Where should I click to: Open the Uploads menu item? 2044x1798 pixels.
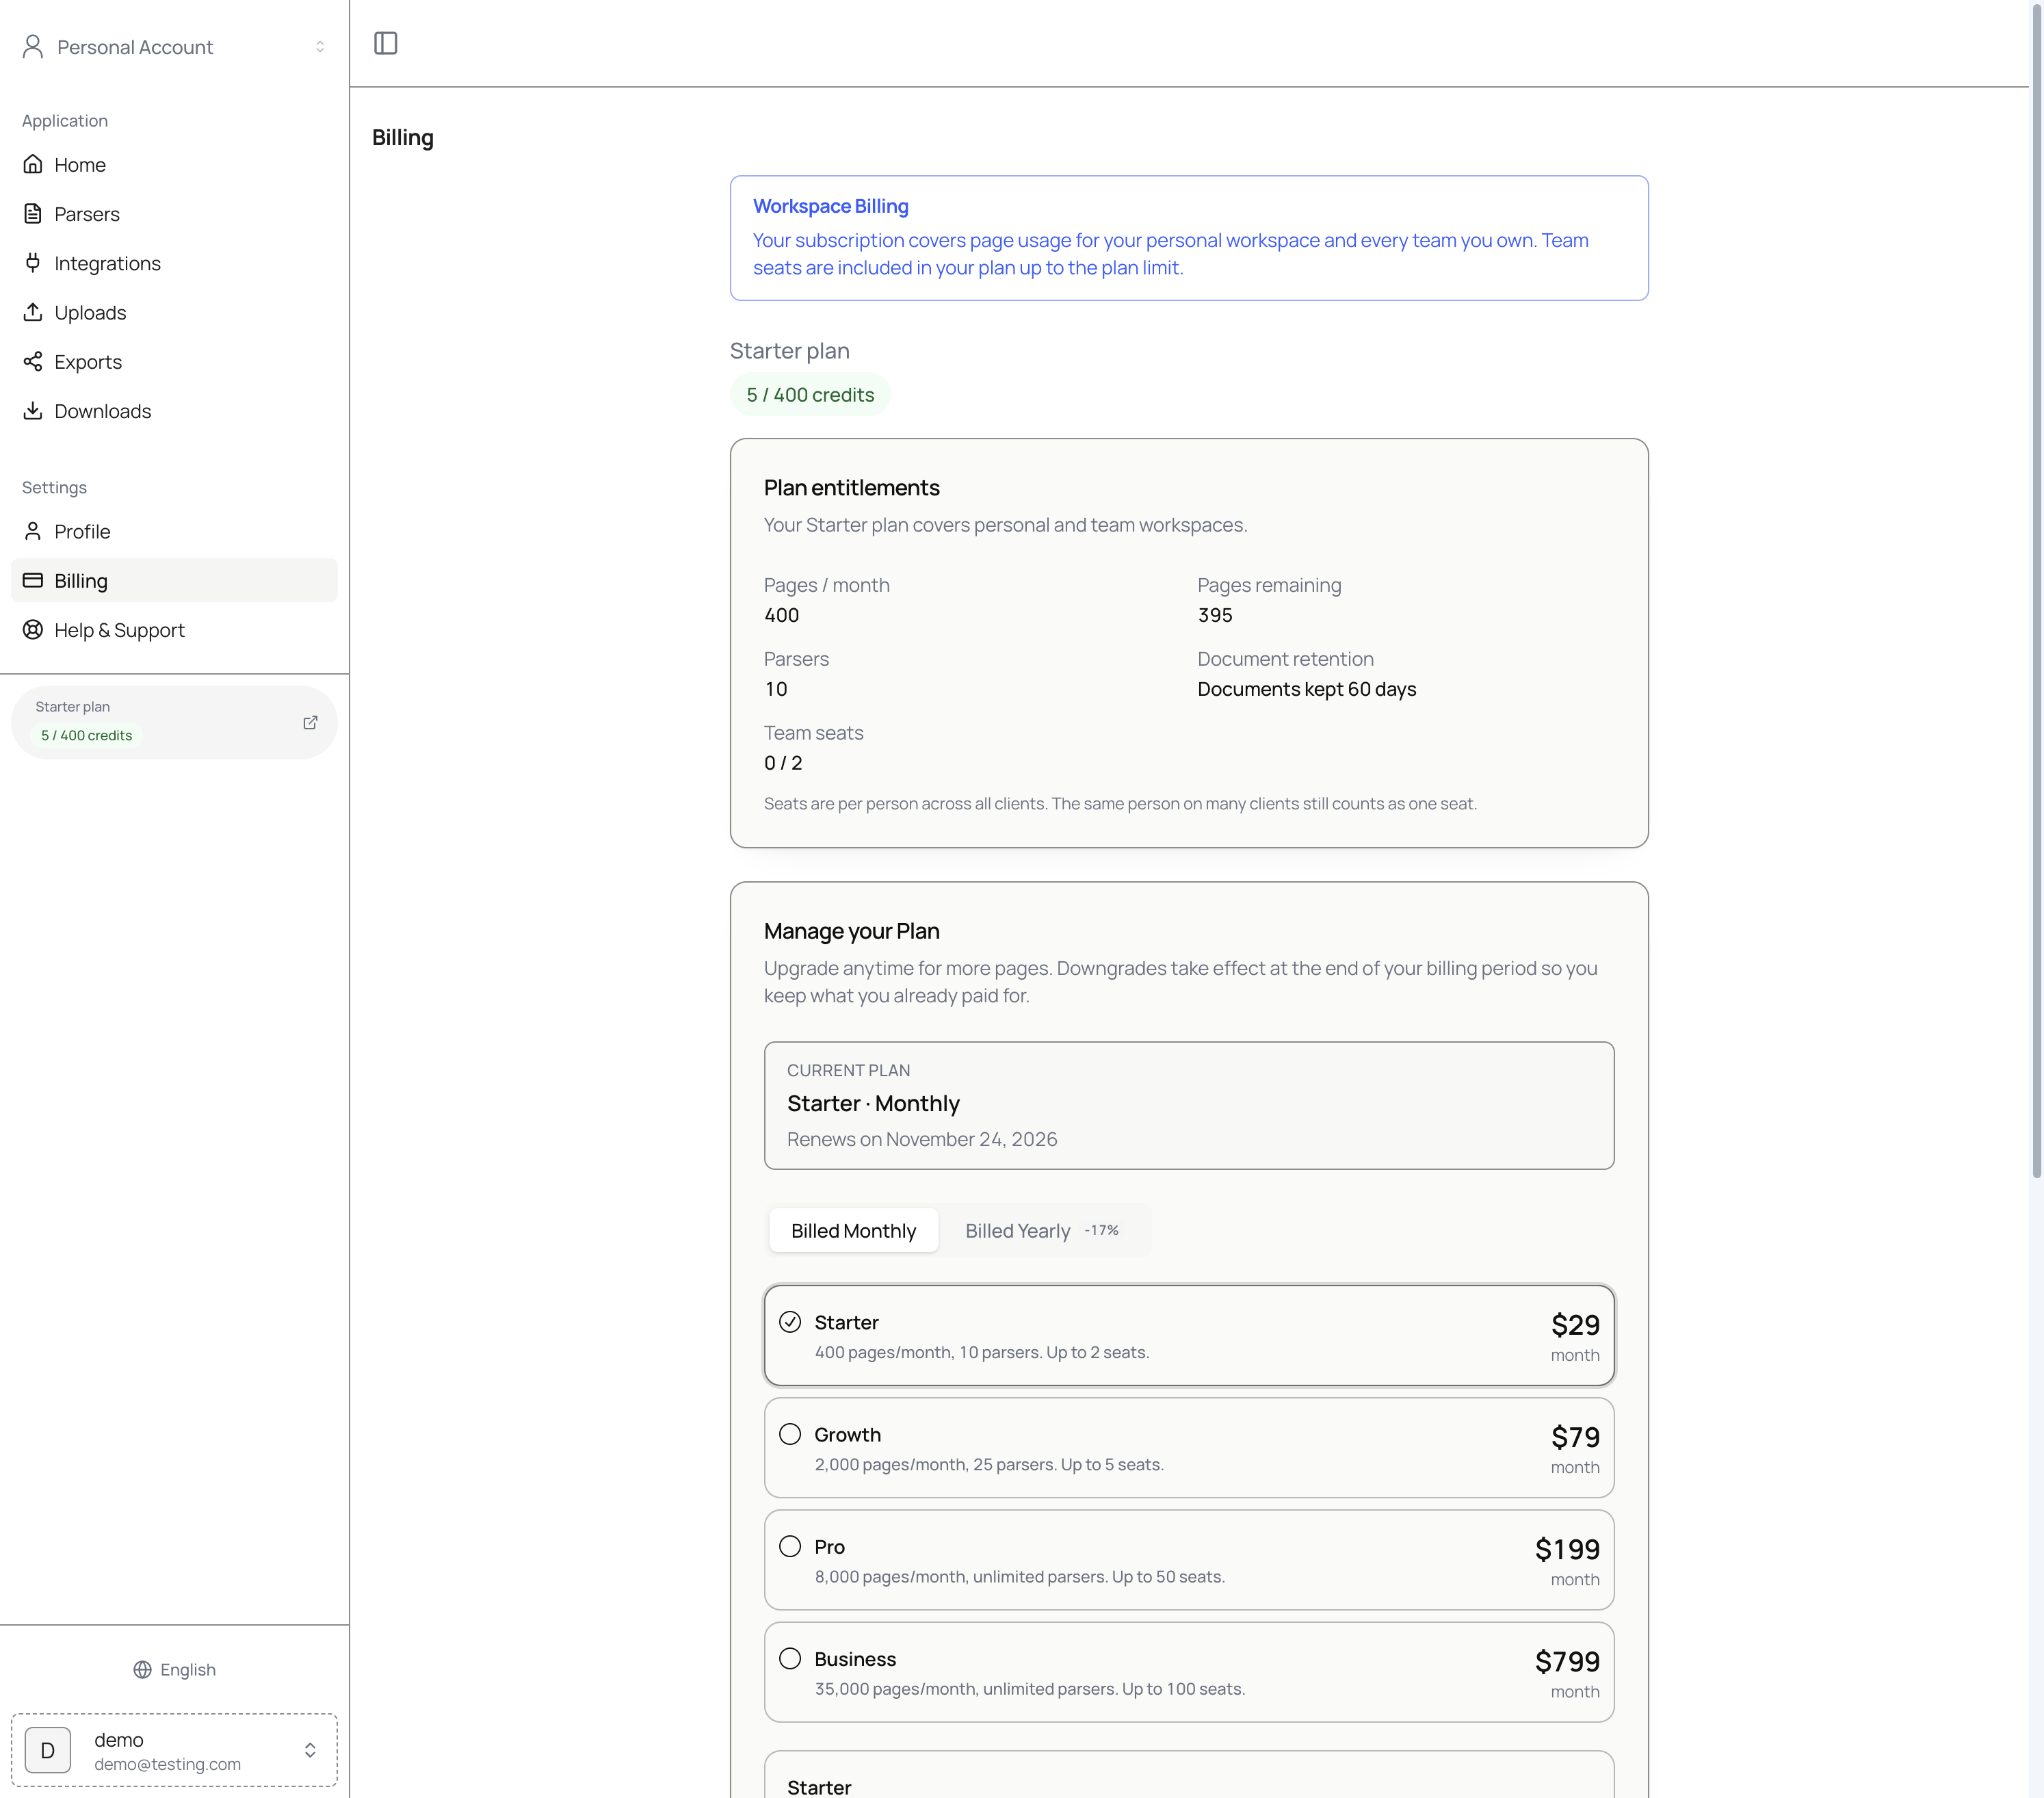(174, 312)
